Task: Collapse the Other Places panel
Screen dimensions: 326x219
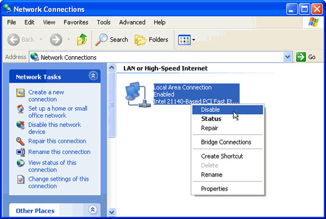Action: click(x=92, y=210)
